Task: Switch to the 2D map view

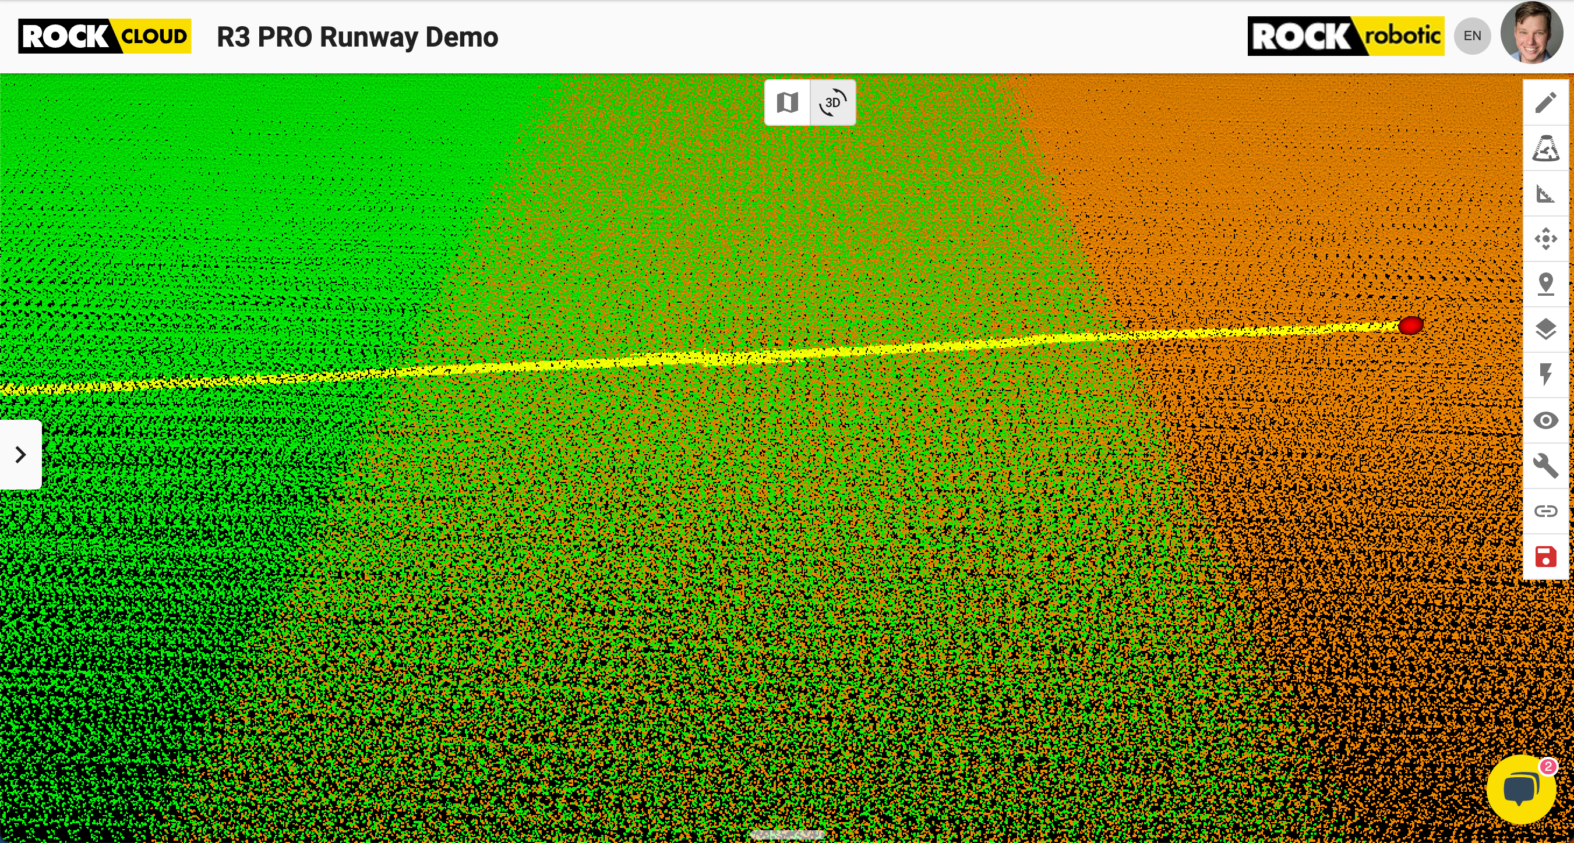Action: pos(787,102)
